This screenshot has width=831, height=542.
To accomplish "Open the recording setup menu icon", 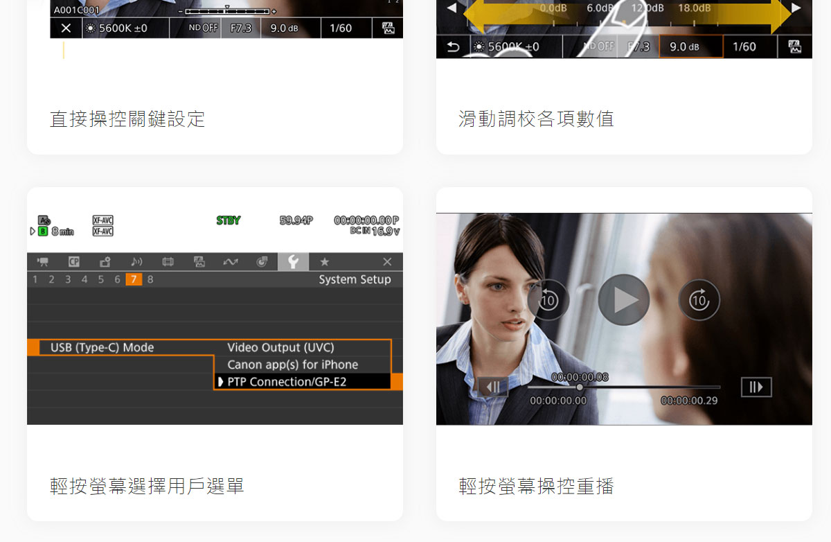I will (105, 262).
